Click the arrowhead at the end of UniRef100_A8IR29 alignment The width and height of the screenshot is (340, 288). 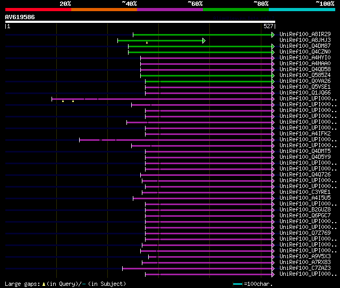[273, 35]
